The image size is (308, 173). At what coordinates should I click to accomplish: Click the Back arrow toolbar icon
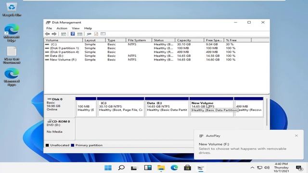pos(47,34)
